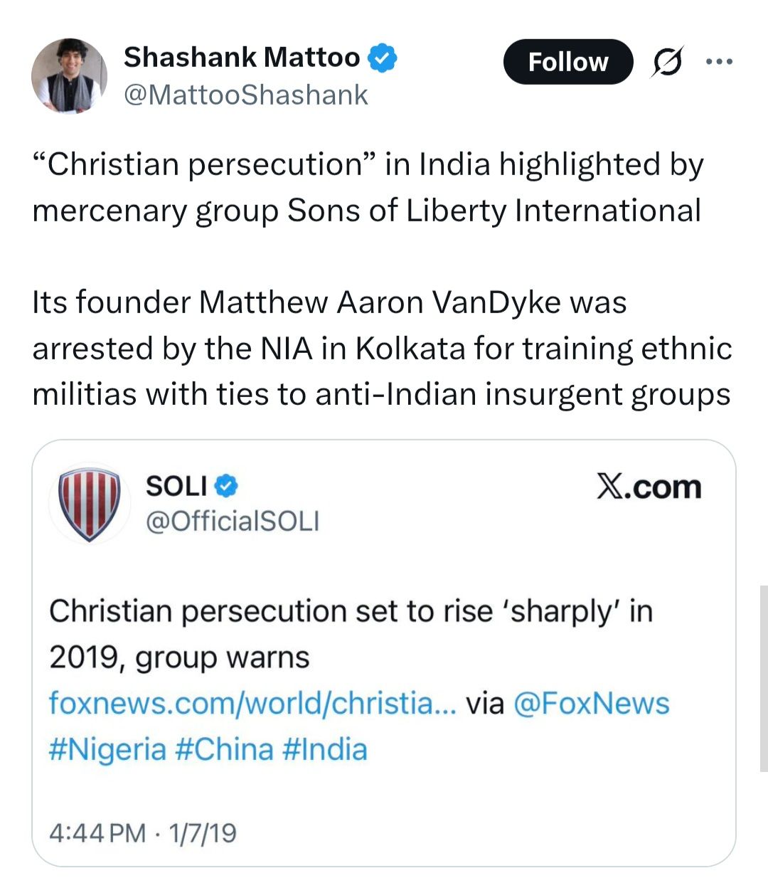Click the SOLI account name
This screenshot has height=888, width=768.
[x=176, y=486]
